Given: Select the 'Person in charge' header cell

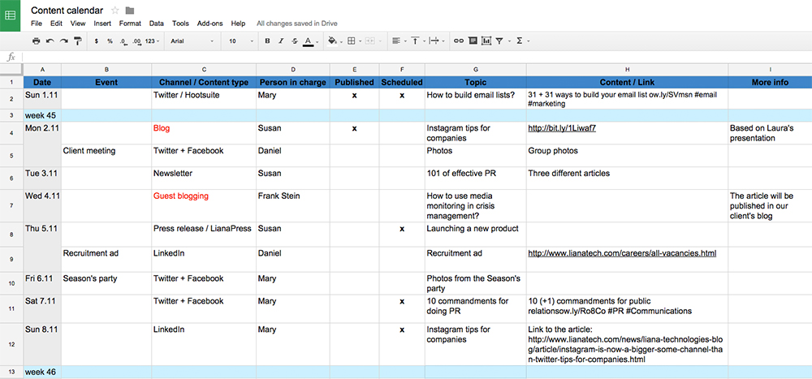Looking at the screenshot, I should coord(292,82).
